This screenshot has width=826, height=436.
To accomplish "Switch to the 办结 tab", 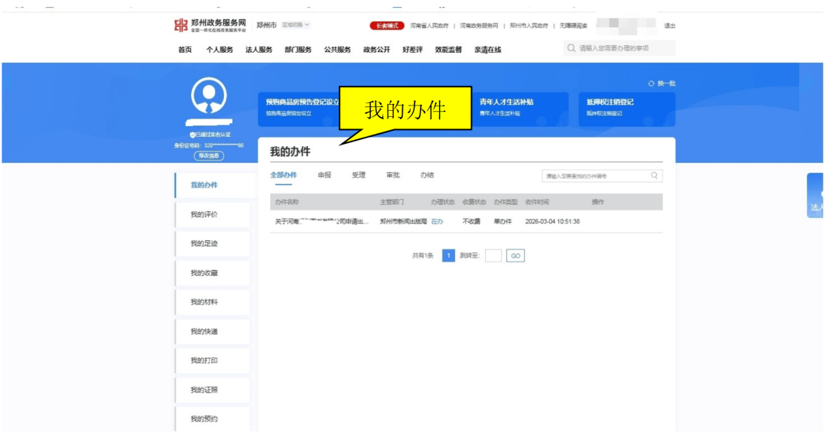I will click(427, 175).
